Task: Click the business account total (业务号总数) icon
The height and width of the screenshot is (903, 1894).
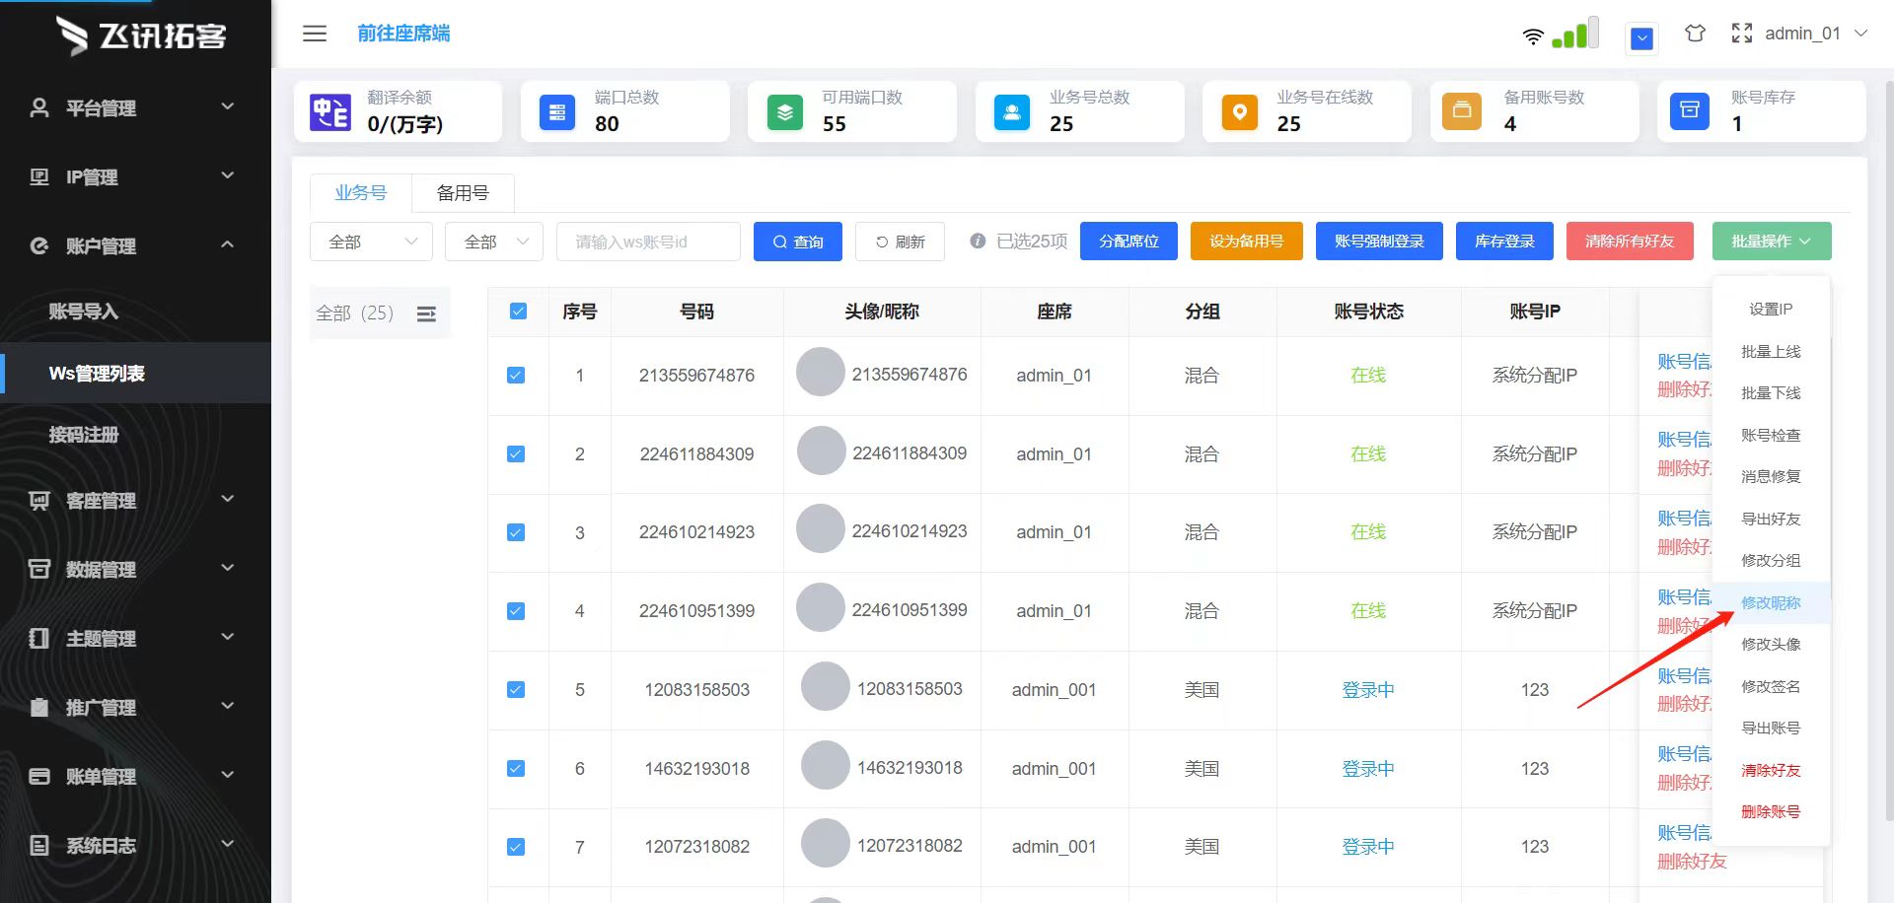Action: (1012, 112)
